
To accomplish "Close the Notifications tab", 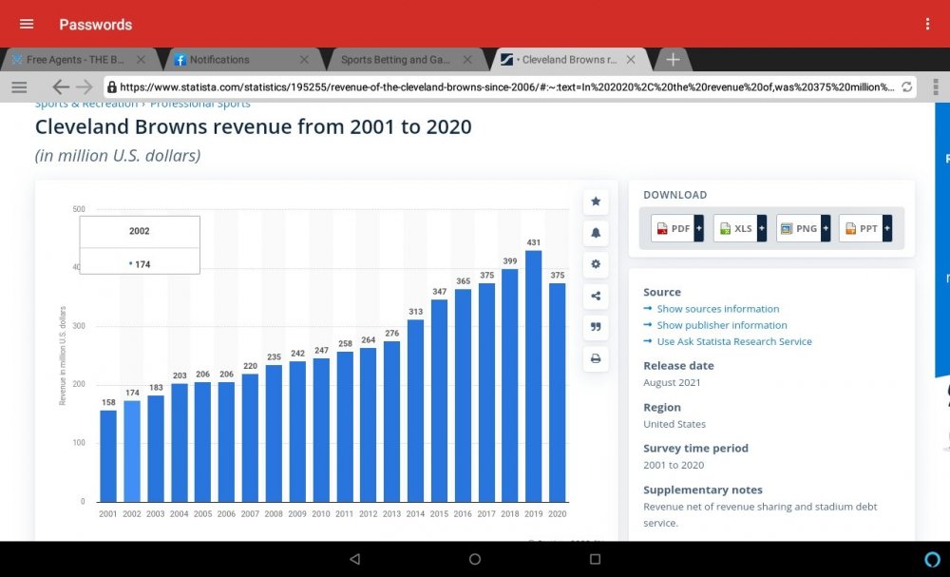I will [304, 59].
